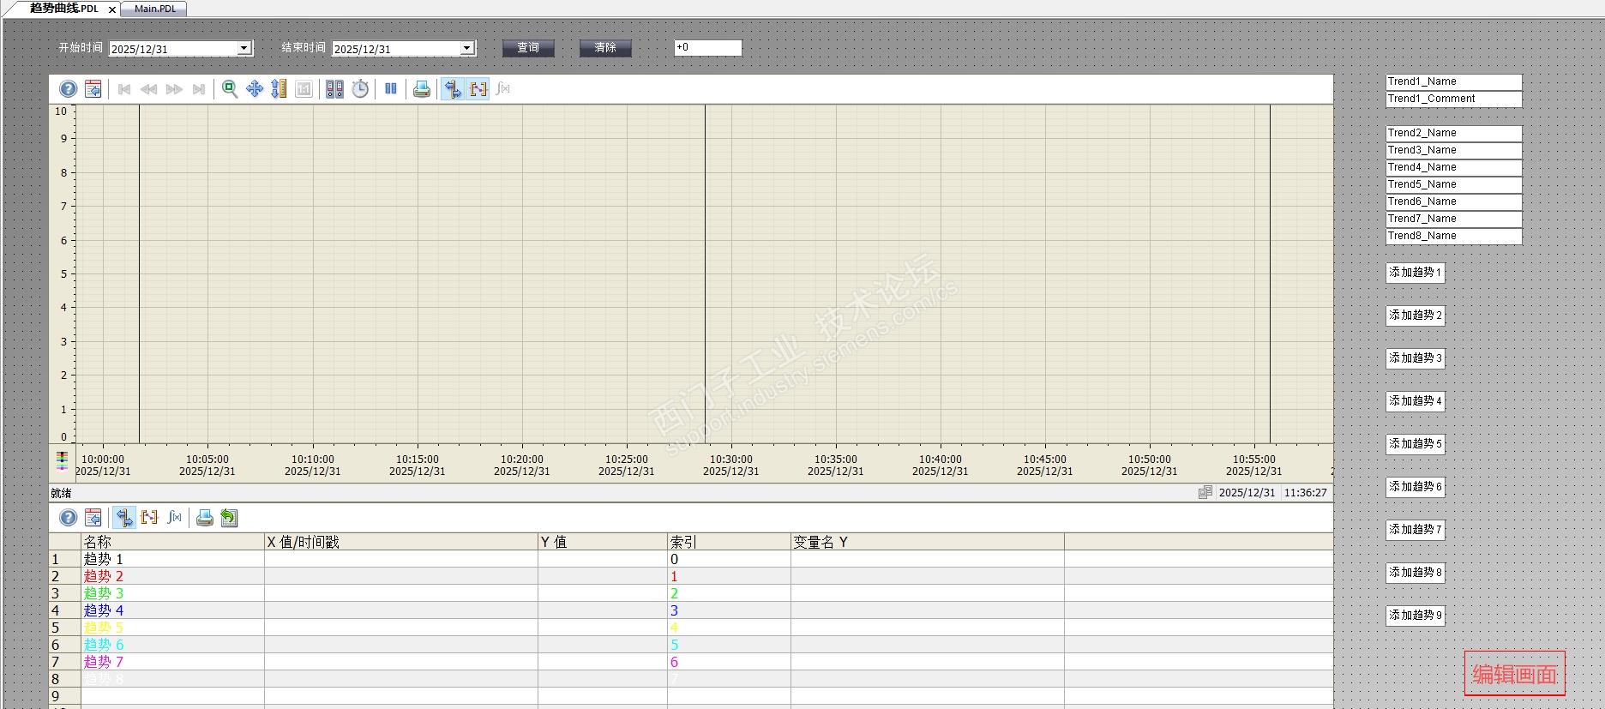Click the Trend2_Name field
This screenshot has width=1605, height=709.
[1454, 133]
